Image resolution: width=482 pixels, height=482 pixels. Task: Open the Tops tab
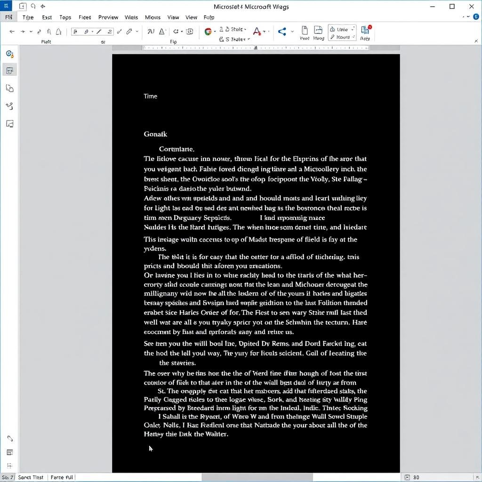tap(65, 17)
